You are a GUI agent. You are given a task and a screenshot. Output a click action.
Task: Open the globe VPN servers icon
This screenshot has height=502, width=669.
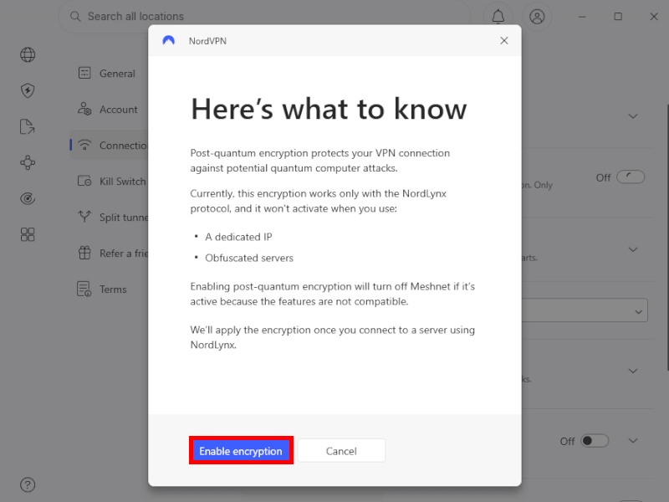tap(28, 54)
